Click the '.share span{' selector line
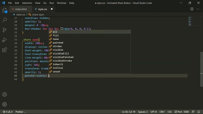 [31, 40]
